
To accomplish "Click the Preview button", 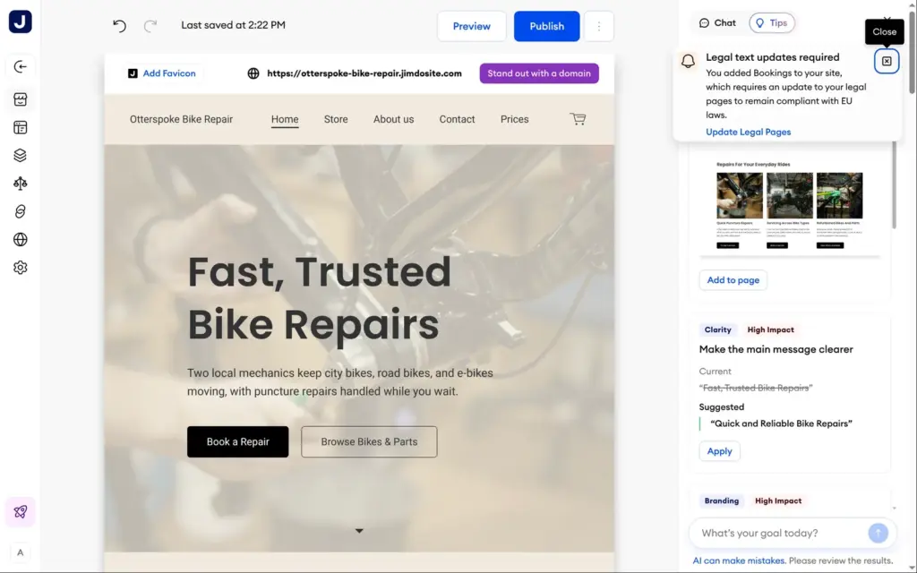I will [x=471, y=26].
